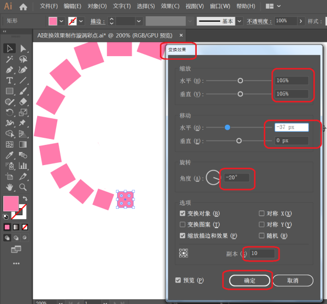
Task: Open 文件(F) menu
Action: coord(49,6)
